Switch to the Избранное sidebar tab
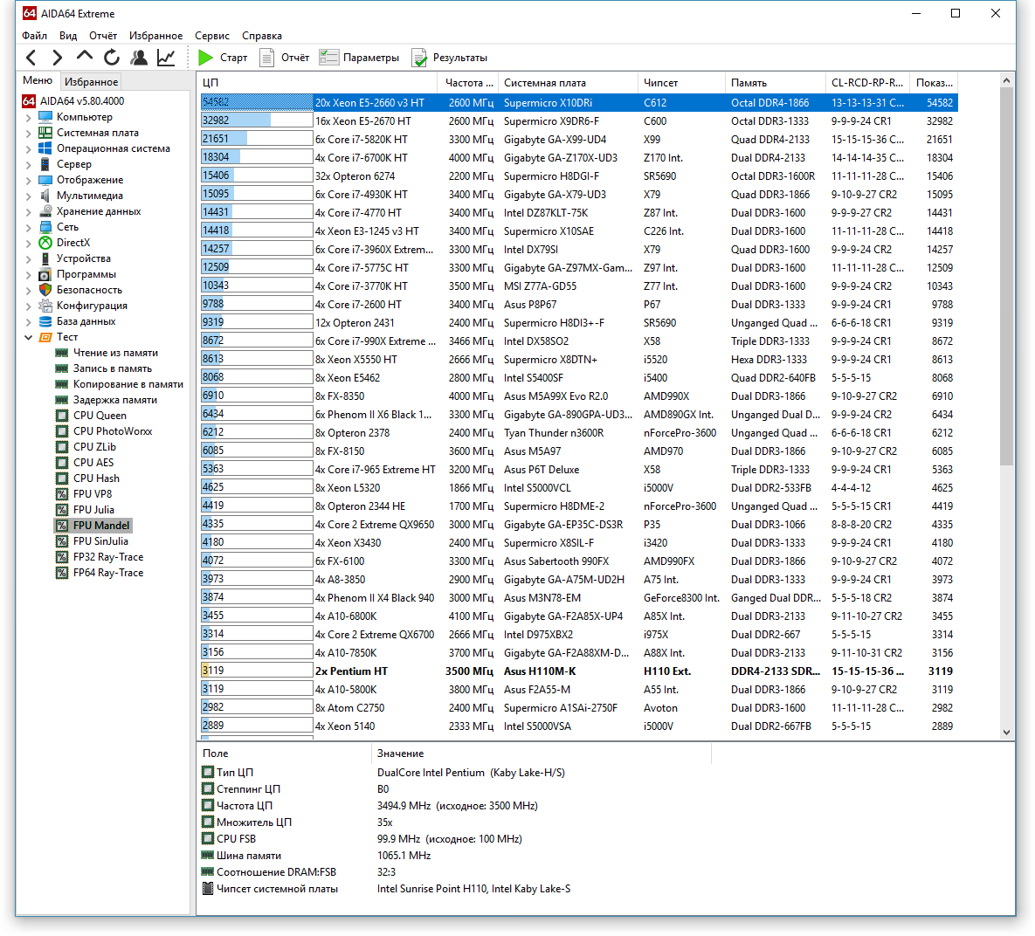This screenshot has height=936, width=1035. click(x=91, y=82)
